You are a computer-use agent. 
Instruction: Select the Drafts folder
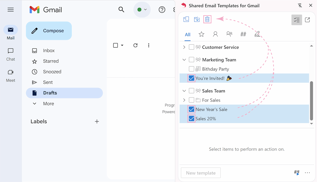pos(64,93)
